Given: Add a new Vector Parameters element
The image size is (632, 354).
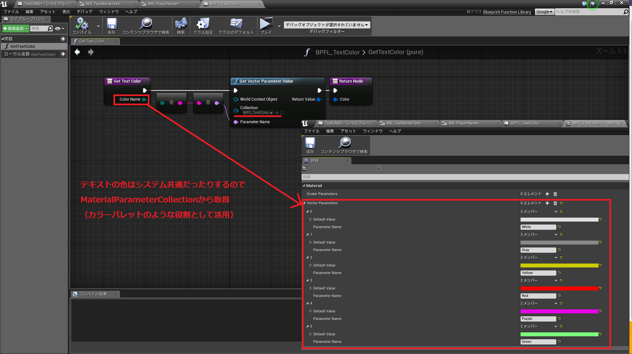Looking at the screenshot, I should tap(547, 203).
